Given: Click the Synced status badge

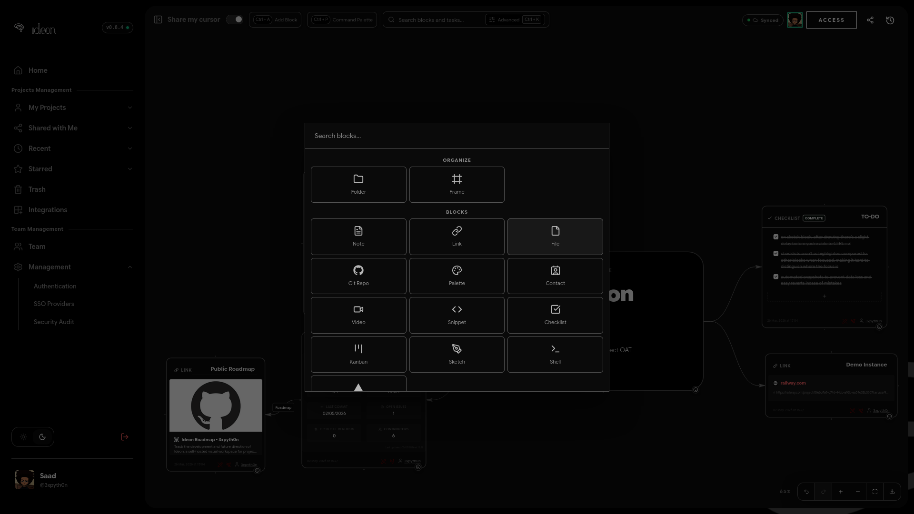Looking at the screenshot, I should click(763, 20).
